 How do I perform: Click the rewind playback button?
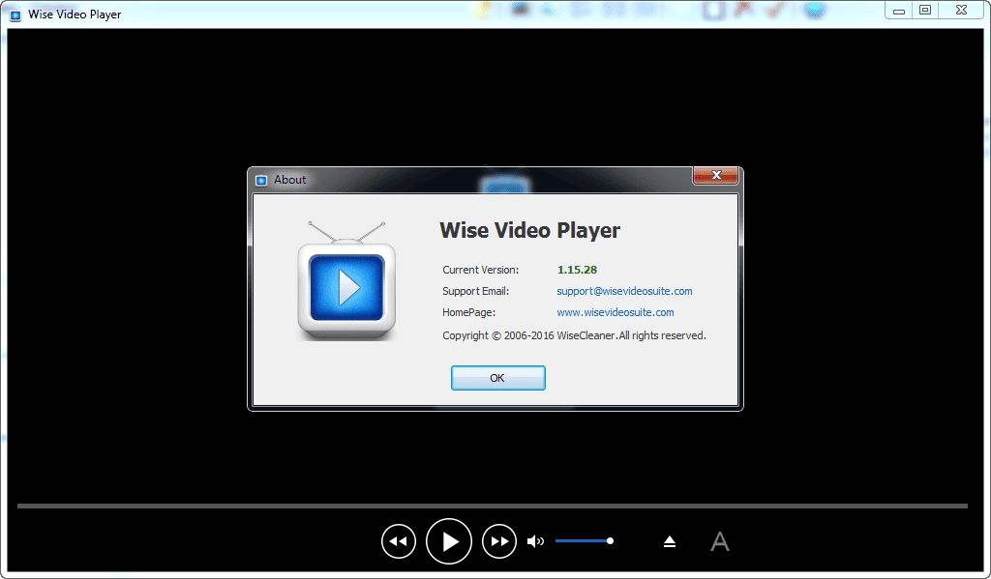click(398, 541)
